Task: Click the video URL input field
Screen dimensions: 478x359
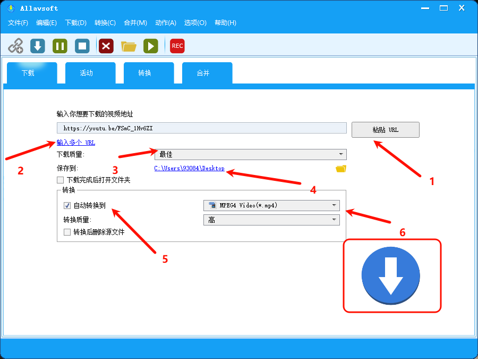Action: [x=201, y=128]
